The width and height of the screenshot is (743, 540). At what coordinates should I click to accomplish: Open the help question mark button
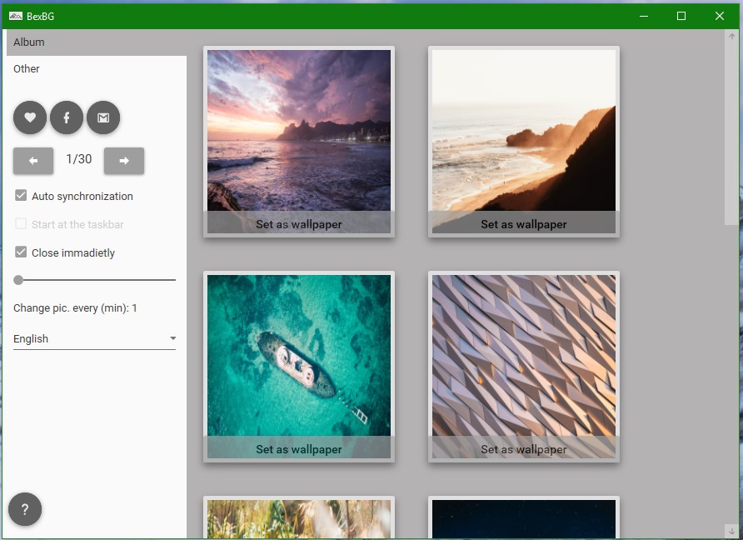25,509
